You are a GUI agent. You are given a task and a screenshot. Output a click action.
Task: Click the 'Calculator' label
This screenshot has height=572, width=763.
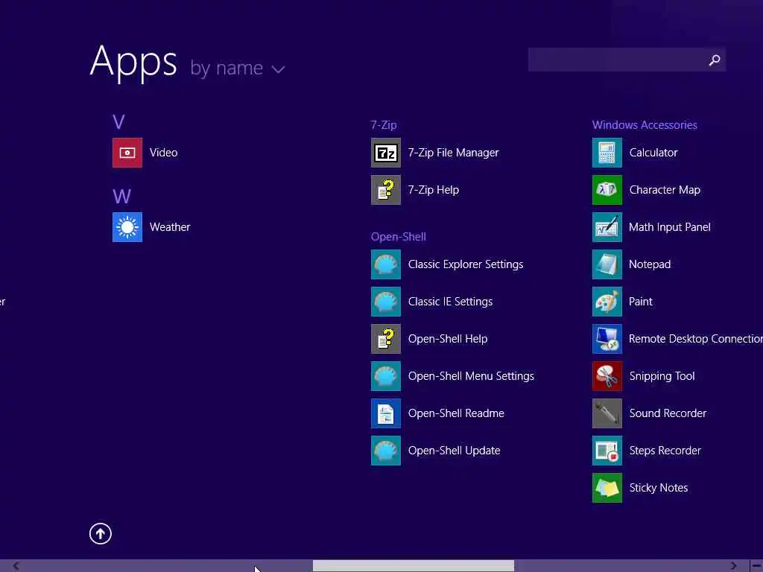click(x=653, y=153)
